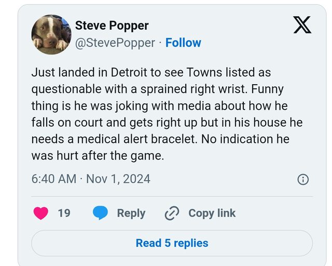Screen dimensions: 332x266
Task: Select the Copy link text
Action: tap(212, 213)
